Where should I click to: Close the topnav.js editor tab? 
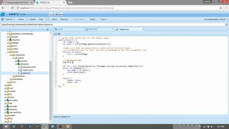143,29
